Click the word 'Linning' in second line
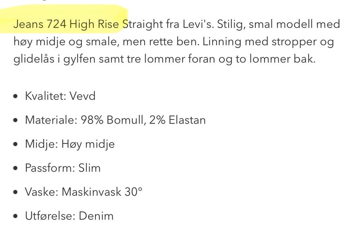 pos(222,42)
